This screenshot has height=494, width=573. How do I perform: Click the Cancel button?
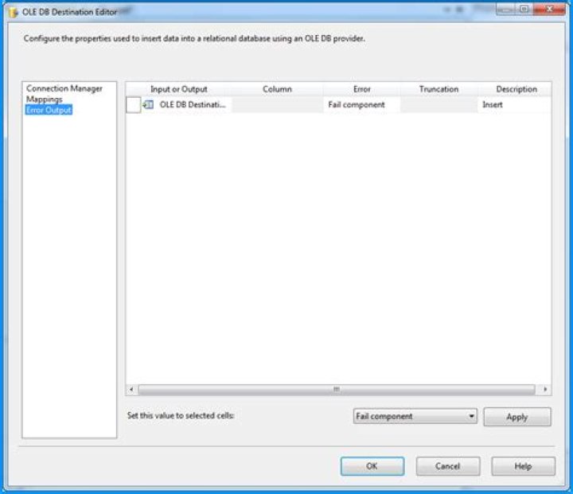(x=447, y=466)
